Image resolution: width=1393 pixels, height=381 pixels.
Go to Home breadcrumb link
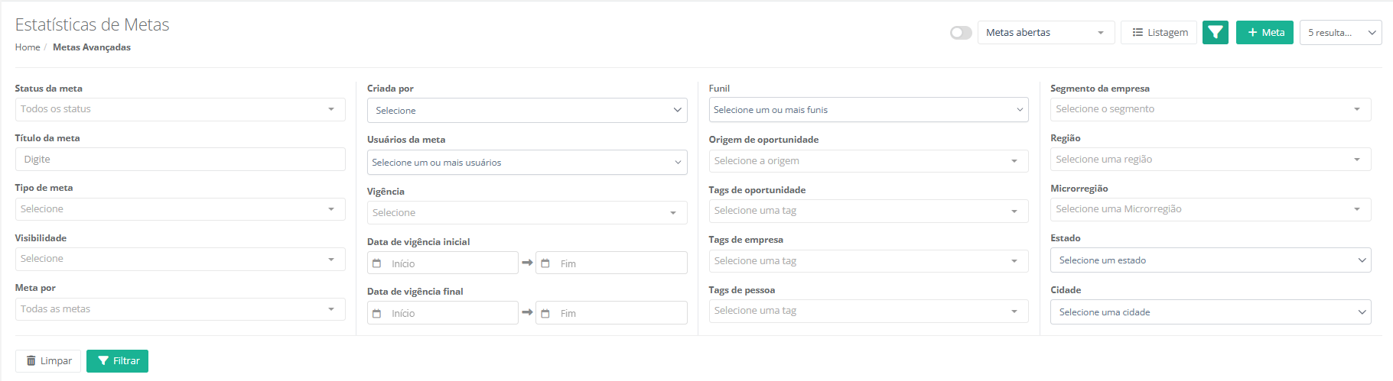pos(28,47)
